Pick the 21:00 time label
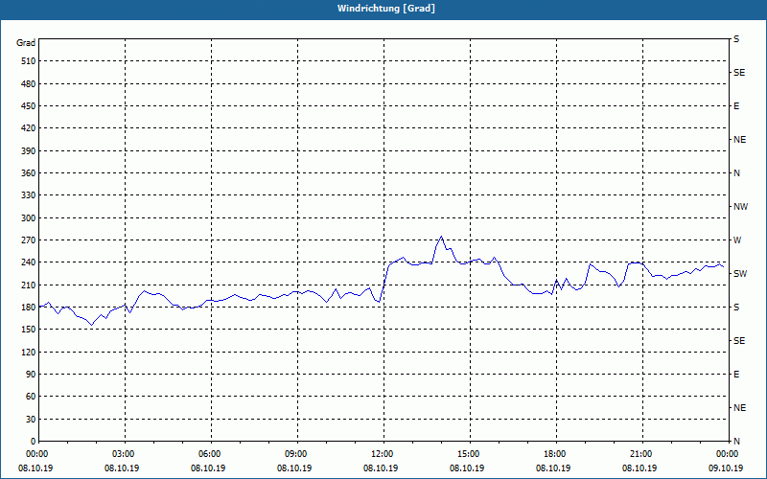 pos(639,454)
